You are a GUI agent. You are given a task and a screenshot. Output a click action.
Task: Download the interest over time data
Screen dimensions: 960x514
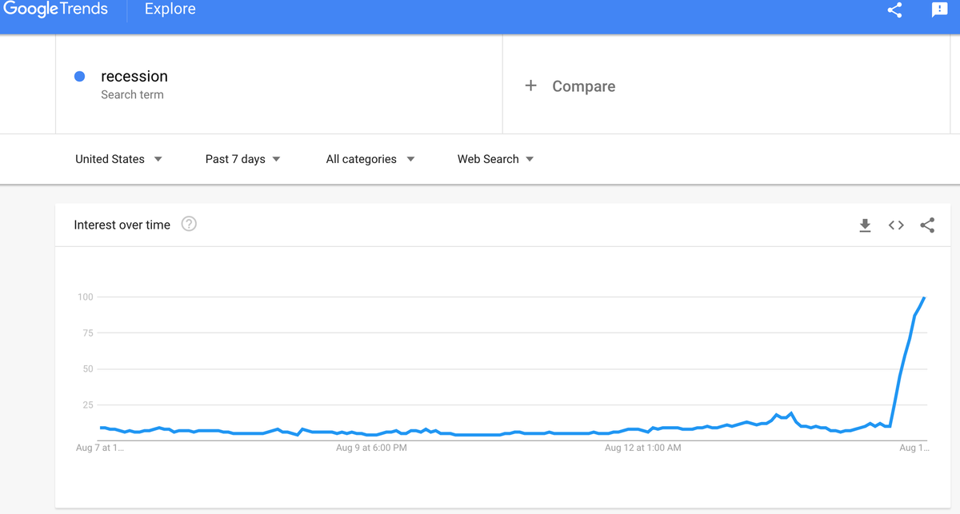tap(865, 225)
